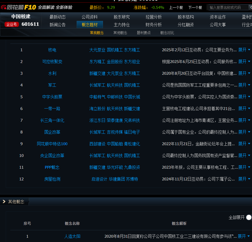
Task: Open the 央企国企改革 concept link
Action: pos(52,156)
